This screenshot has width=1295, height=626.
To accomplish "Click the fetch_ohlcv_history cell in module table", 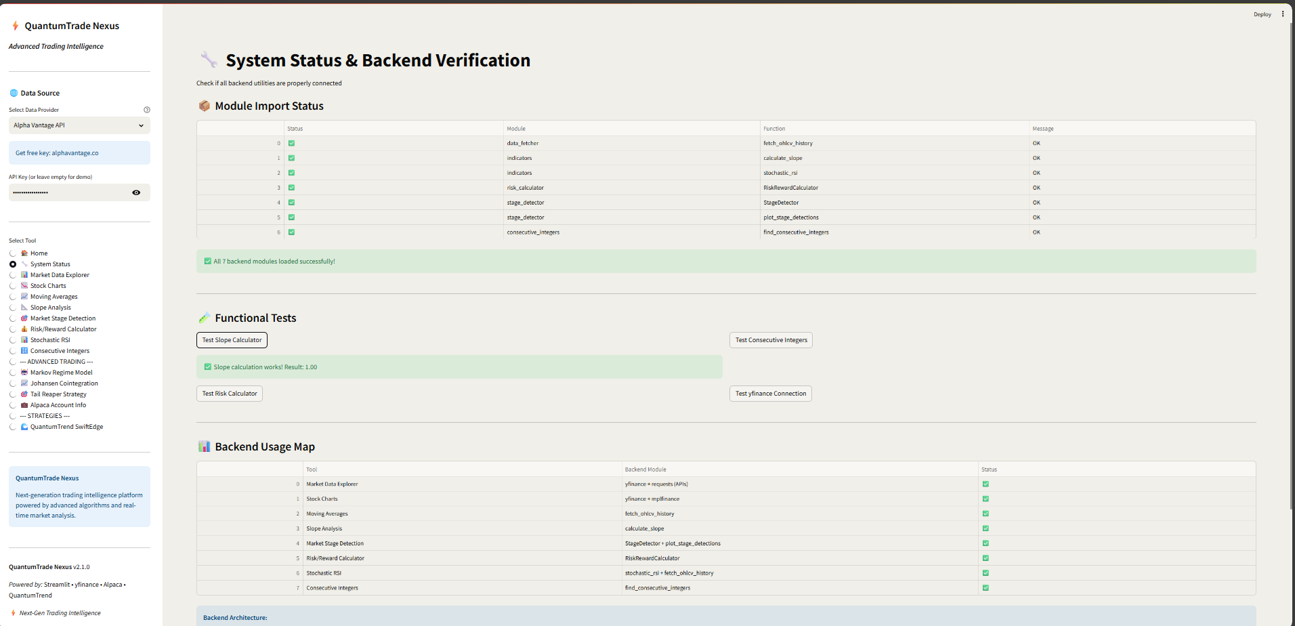I will (x=895, y=143).
